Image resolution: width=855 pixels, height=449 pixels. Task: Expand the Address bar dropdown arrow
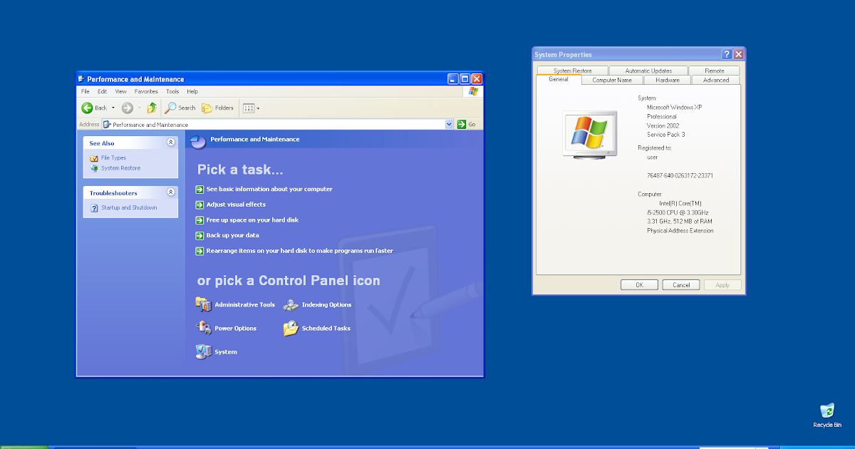(x=449, y=124)
